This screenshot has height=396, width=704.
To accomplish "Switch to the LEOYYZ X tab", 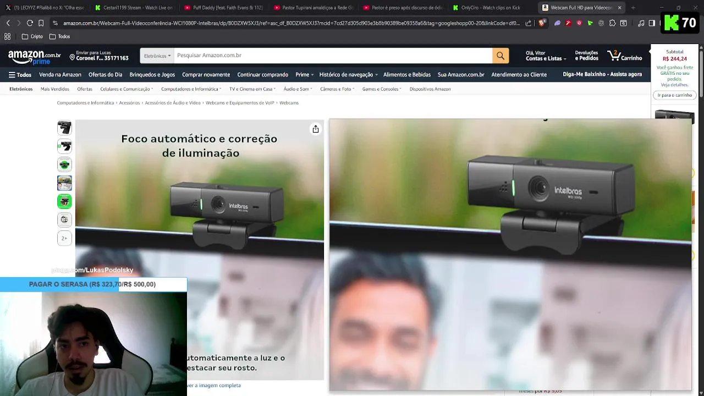I will 45,8.
